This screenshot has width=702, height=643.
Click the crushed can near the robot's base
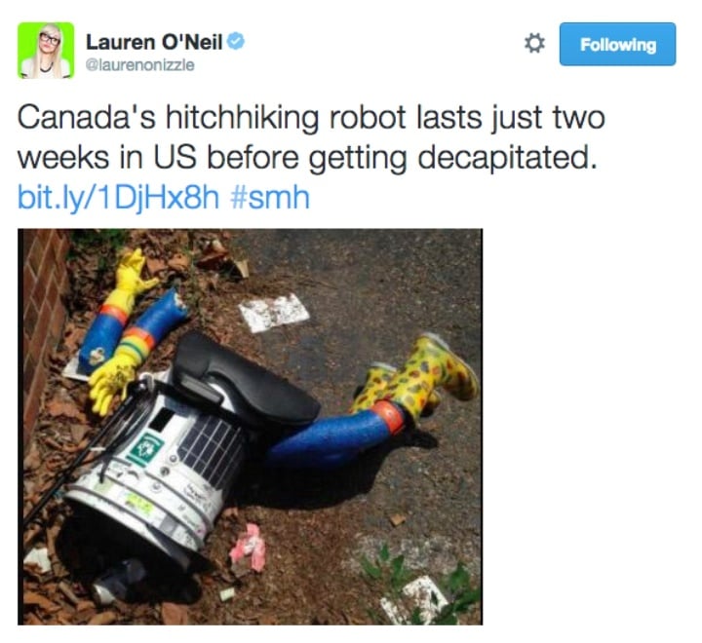116,582
